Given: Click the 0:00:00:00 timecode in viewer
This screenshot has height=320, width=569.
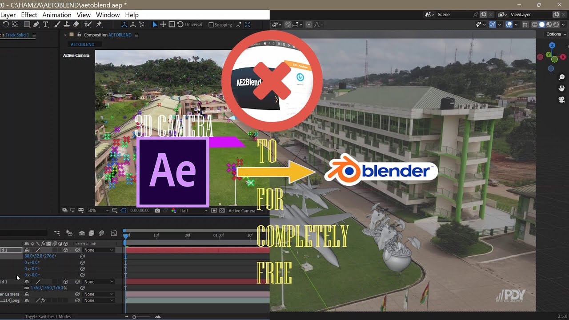Looking at the screenshot, I should pyautogui.click(x=140, y=211).
